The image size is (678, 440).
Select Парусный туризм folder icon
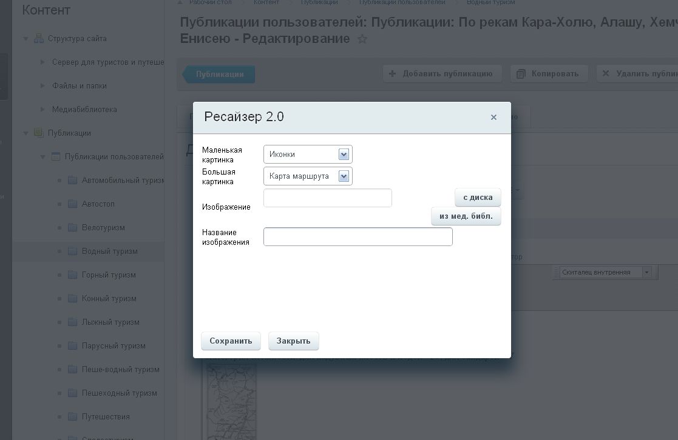(x=73, y=345)
